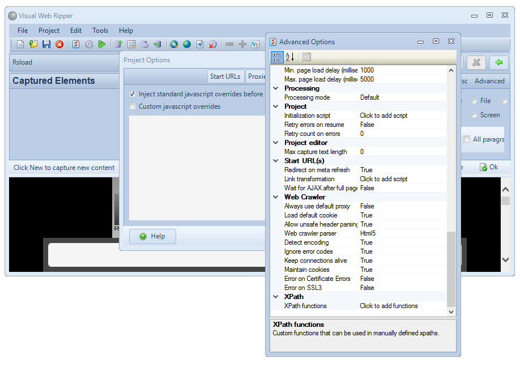Collapse the Web Crawler category

coord(276,197)
